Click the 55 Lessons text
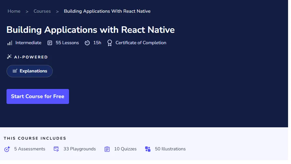The height and width of the screenshot is (164, 291). [67, 43]
